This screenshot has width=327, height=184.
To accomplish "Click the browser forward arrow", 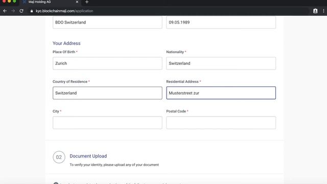I will pyautogui.click(x=13, y=11).
